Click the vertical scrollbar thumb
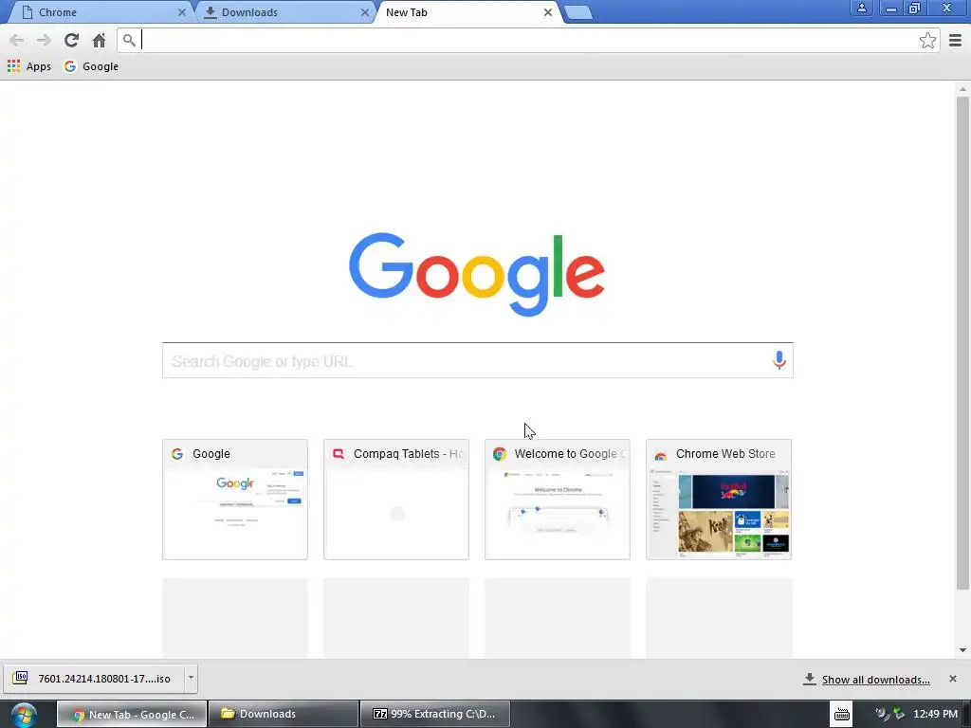This screenshot has height=728, width=971. (962, 343)
